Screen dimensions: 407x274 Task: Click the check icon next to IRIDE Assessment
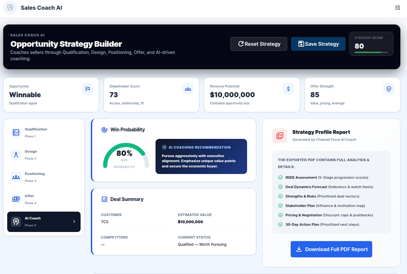click(281, 177)
